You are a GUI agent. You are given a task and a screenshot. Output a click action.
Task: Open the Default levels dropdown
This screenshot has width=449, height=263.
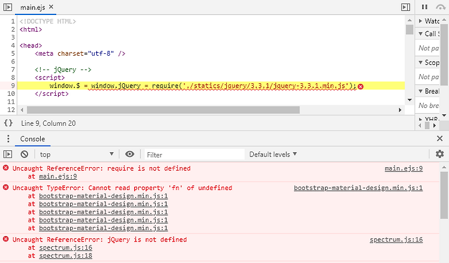[273, 155]
